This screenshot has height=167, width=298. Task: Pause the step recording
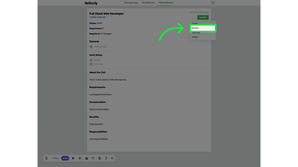point(73,158)
